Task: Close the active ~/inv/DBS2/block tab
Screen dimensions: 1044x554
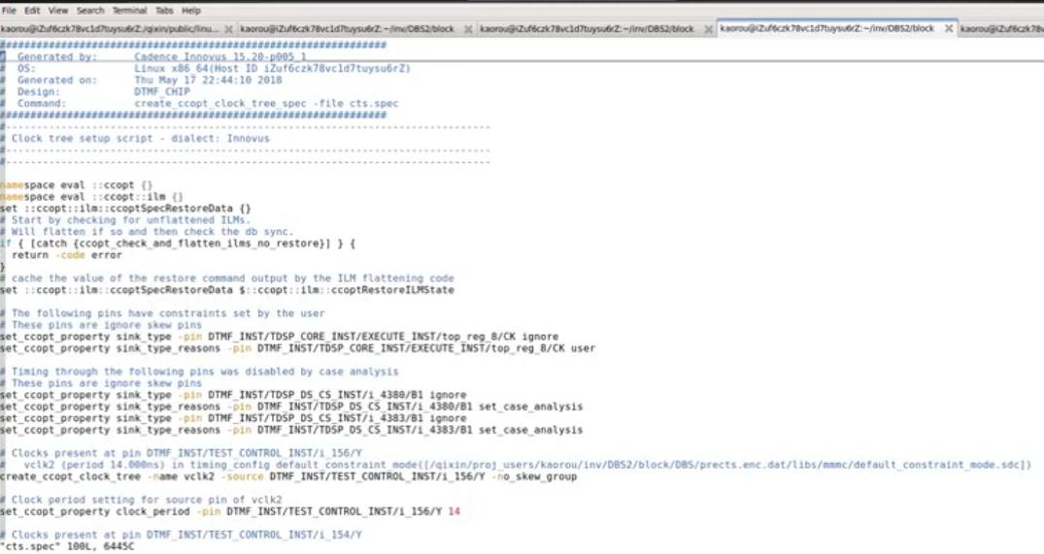Action: [x=949, y=28]
